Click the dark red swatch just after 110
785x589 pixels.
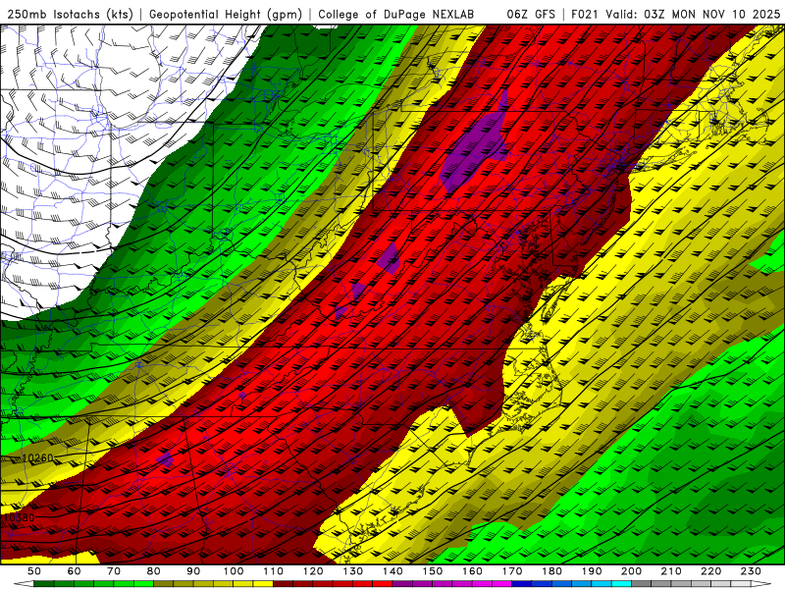pos(283,584)
